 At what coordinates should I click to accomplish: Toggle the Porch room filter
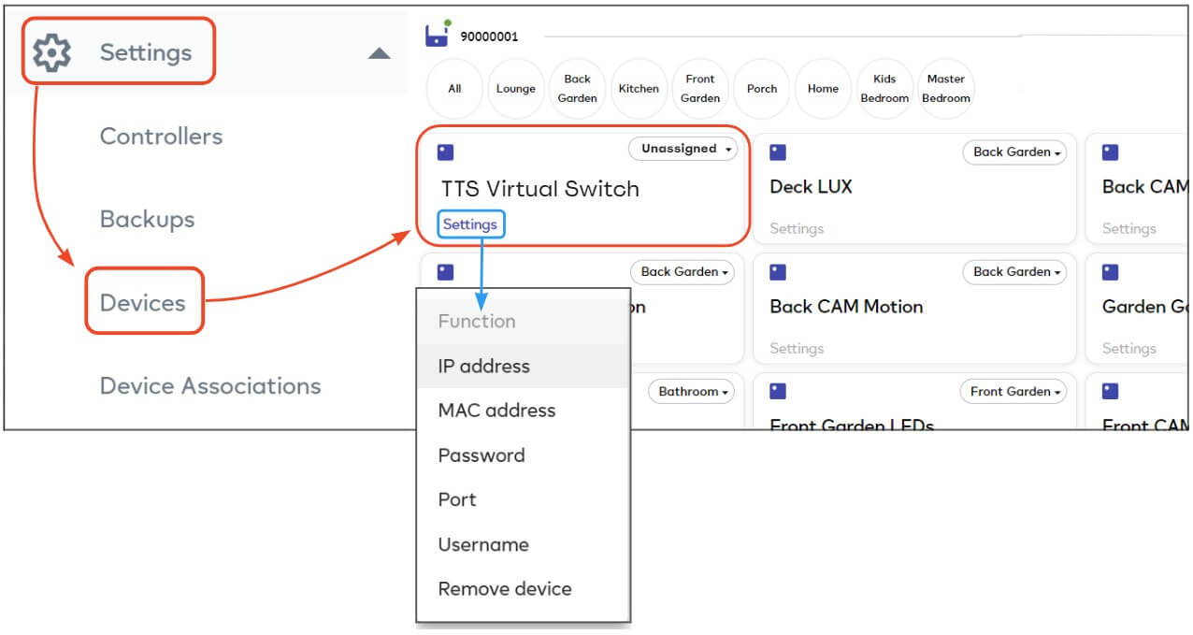point(761,88)
